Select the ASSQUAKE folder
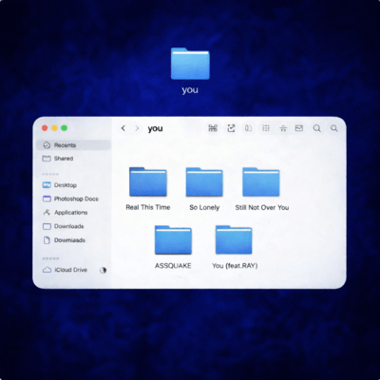Screen dimensions: 380x380 [x=173, y=240]
